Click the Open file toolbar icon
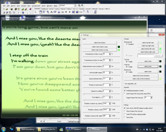Viewport: 166px width, 132px height. tap(7, 9)
